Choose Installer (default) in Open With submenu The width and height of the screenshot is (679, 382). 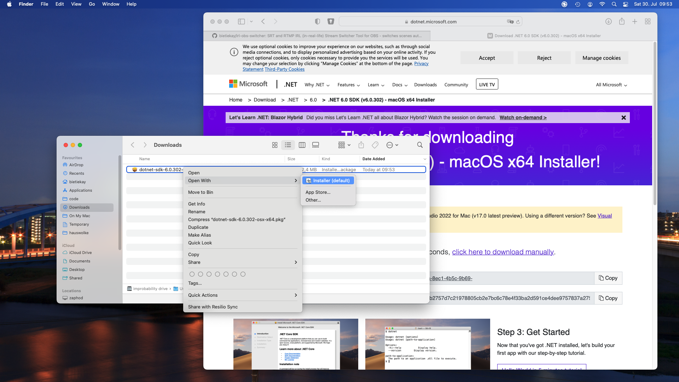tap(328, 181)
